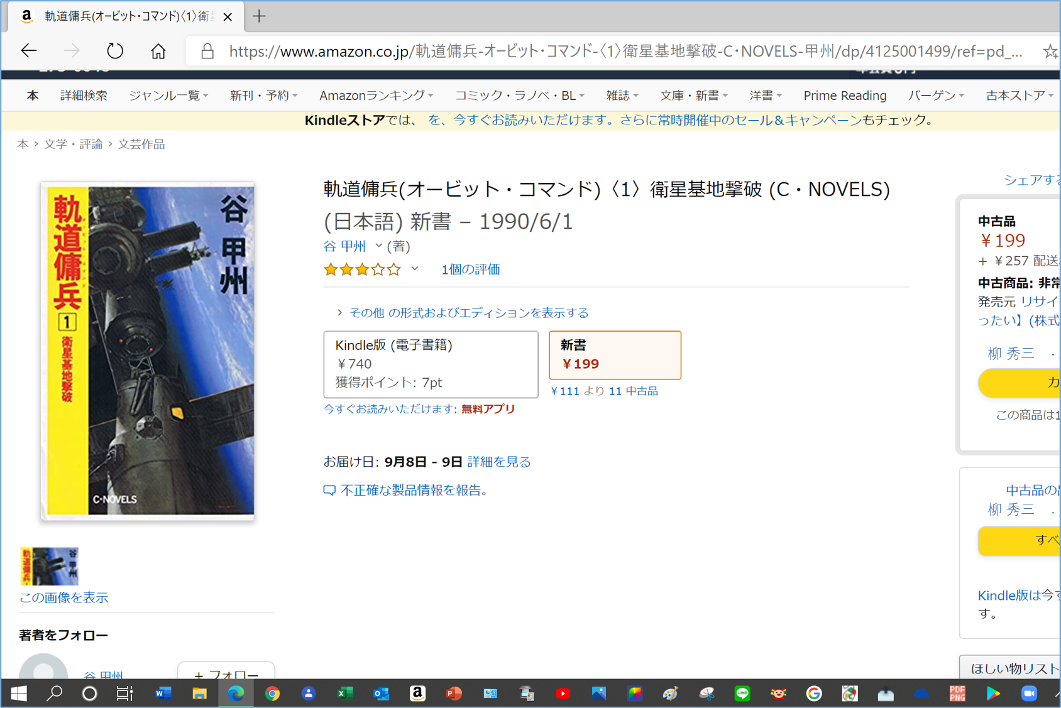Image resolution: width=1061 pixels, height=708 pixels.
Task: Open the Amazonランキング dropdown menu
Action: (376, 95)
